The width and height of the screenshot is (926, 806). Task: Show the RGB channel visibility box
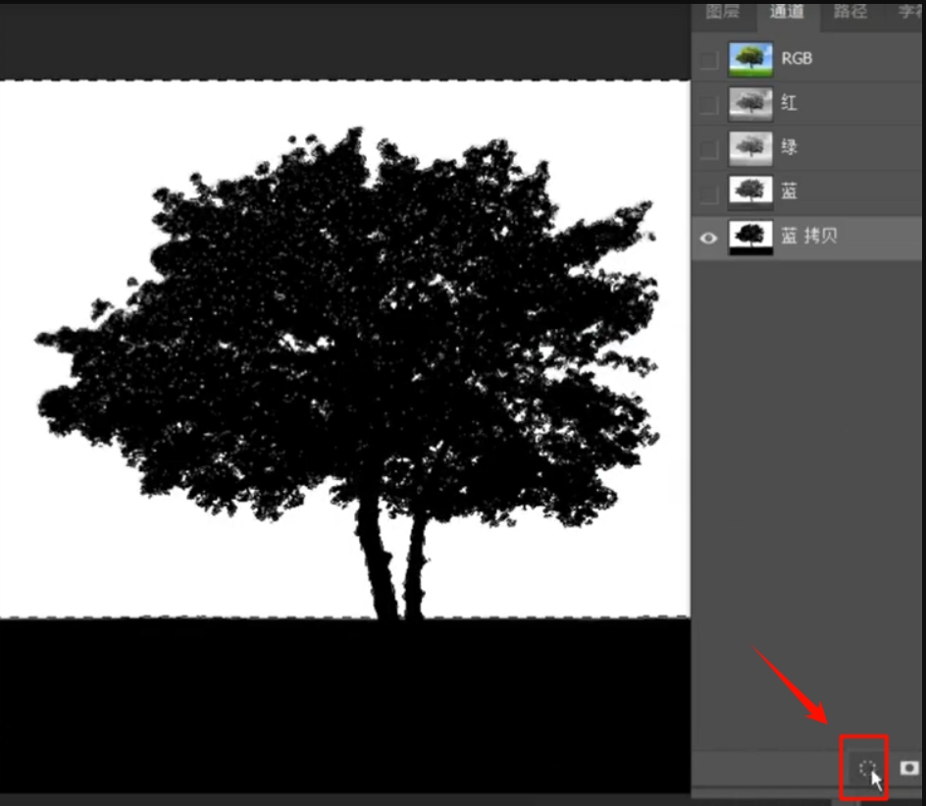[708, 60]
